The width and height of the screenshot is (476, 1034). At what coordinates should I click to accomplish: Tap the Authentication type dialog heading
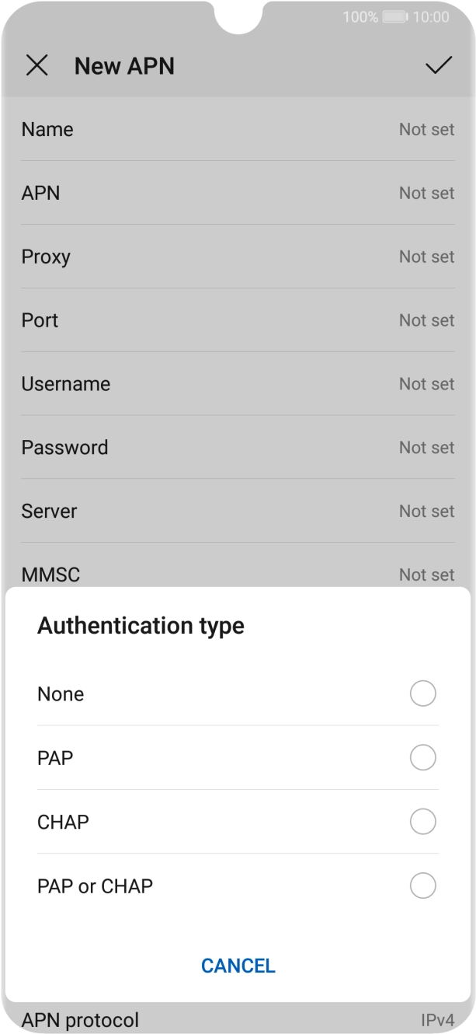[x=141, y=626]
